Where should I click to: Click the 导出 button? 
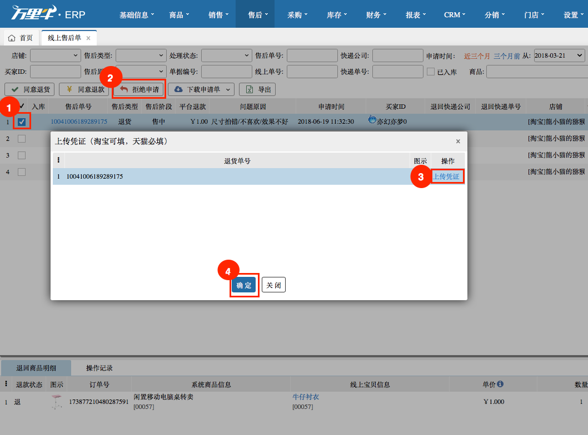pos(257,89)
